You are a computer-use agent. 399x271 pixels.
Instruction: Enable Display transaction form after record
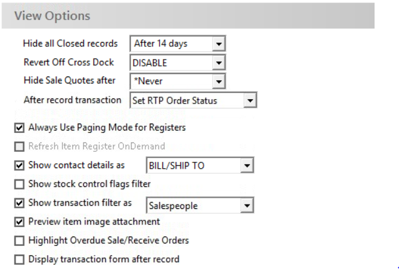19,260
